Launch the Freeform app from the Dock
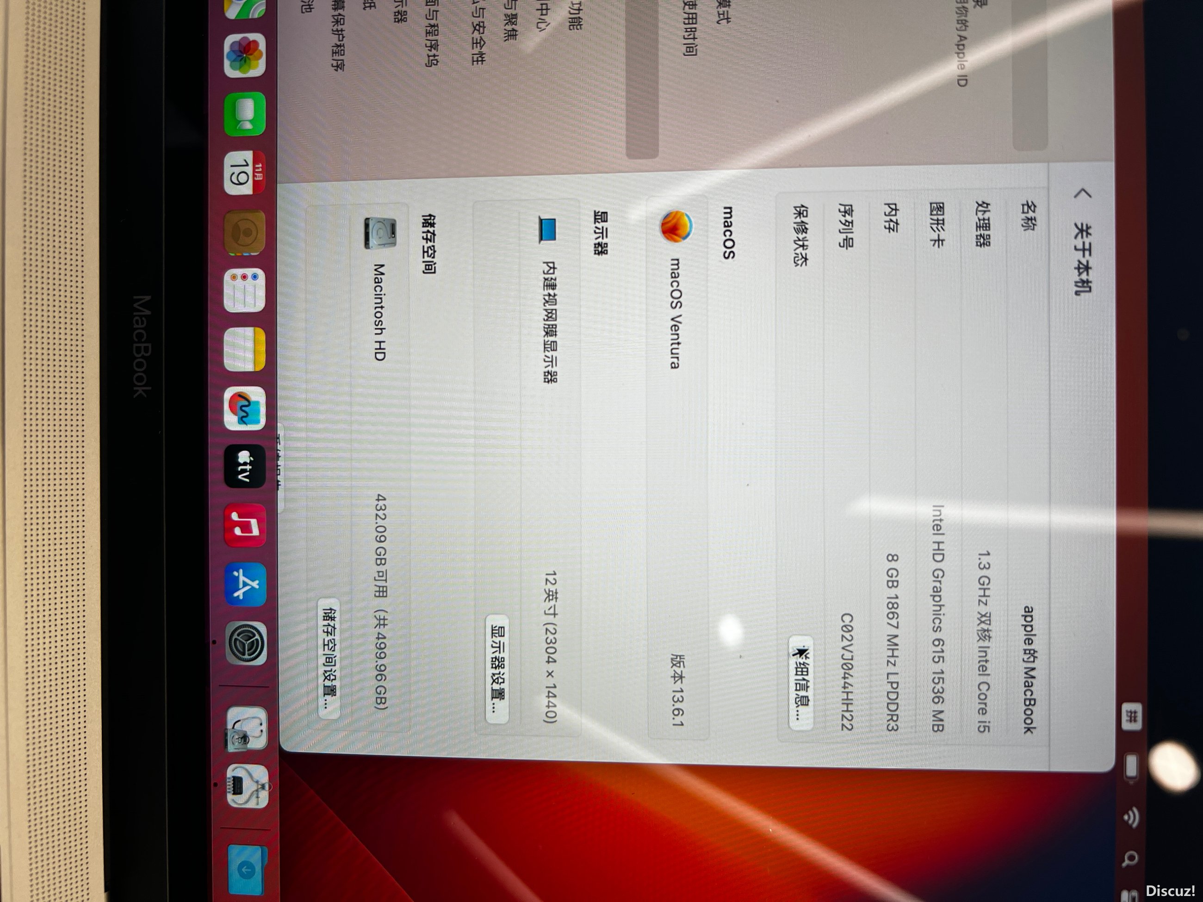Screen dimensions: 1203x902 [244, 408]
